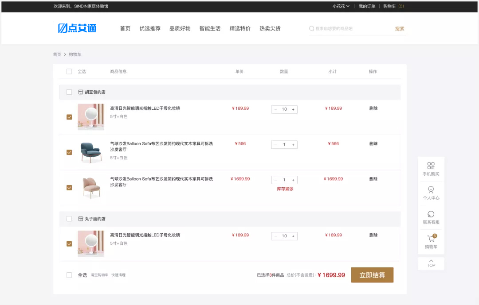This screenshot has width=479, height=305.
Task: Select all items in 丸子面的店
Action: (x=69, y=219)
